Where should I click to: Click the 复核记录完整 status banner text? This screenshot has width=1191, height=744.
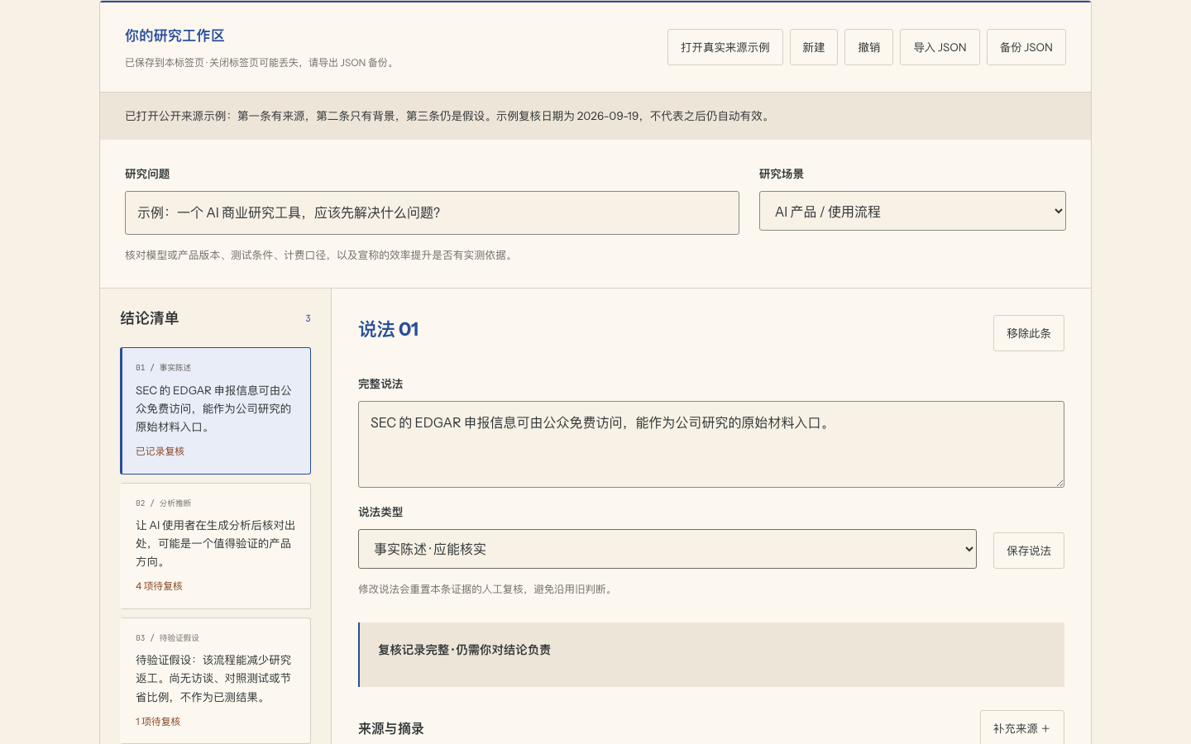tap(464, 650)
